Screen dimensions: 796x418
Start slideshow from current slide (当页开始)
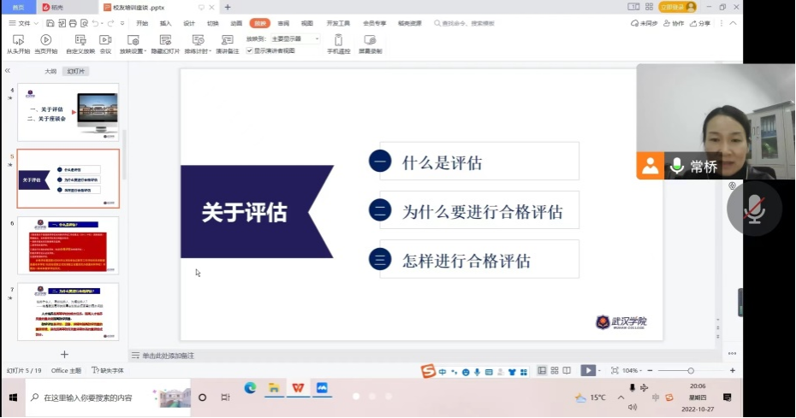click(x=46, y=44)
